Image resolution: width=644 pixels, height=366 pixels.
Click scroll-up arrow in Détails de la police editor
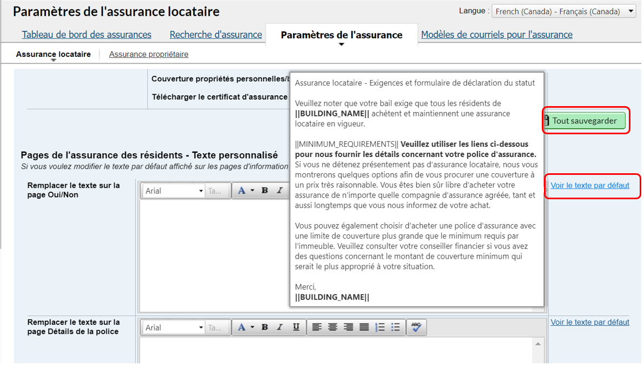538,344
